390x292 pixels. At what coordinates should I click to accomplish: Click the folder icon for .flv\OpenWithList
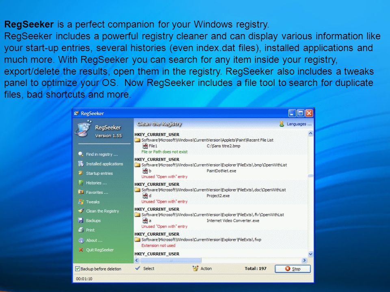point(137,215)
